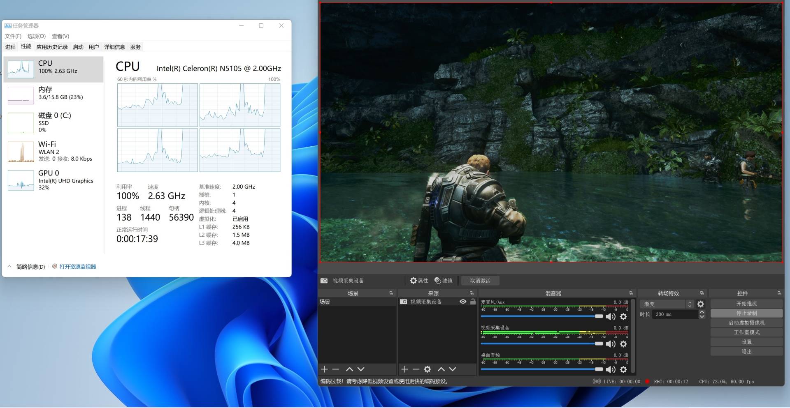Image resolution: width=790 pixels, height=408 pixels.
Task: Click the 开始推流 button
Action: (746, 304)
